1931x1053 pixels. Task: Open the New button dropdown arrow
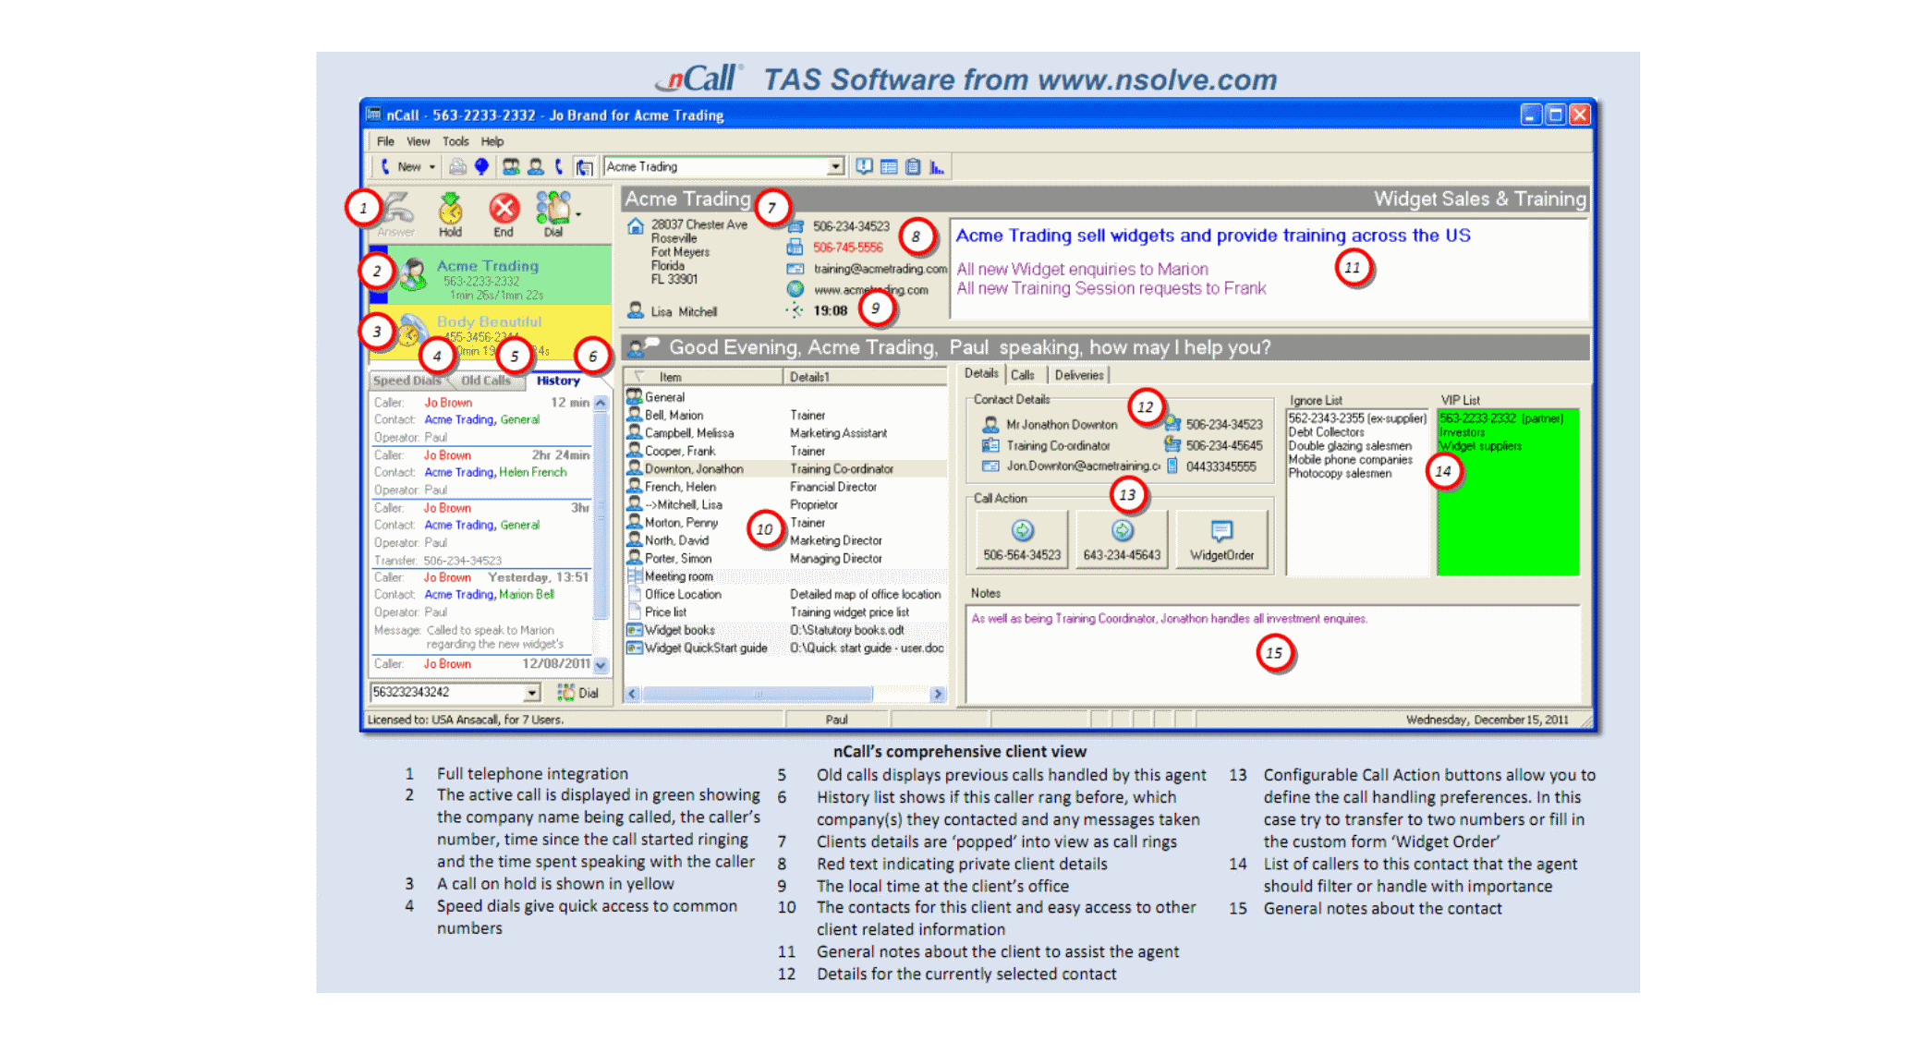point(432,167)
